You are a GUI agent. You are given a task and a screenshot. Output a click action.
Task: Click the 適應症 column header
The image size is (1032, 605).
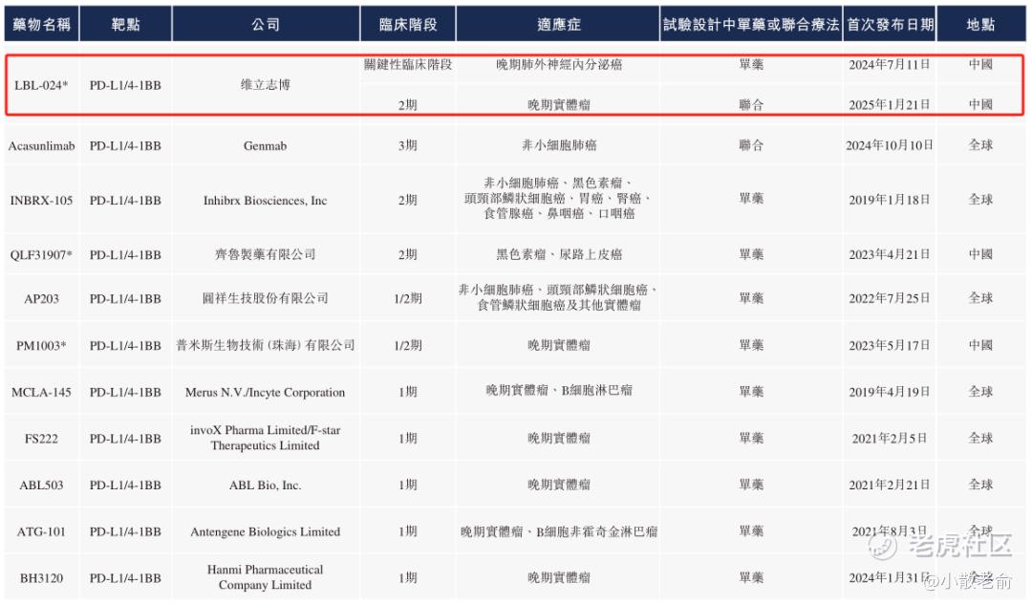pyautogui.click(x=558, y=24)
